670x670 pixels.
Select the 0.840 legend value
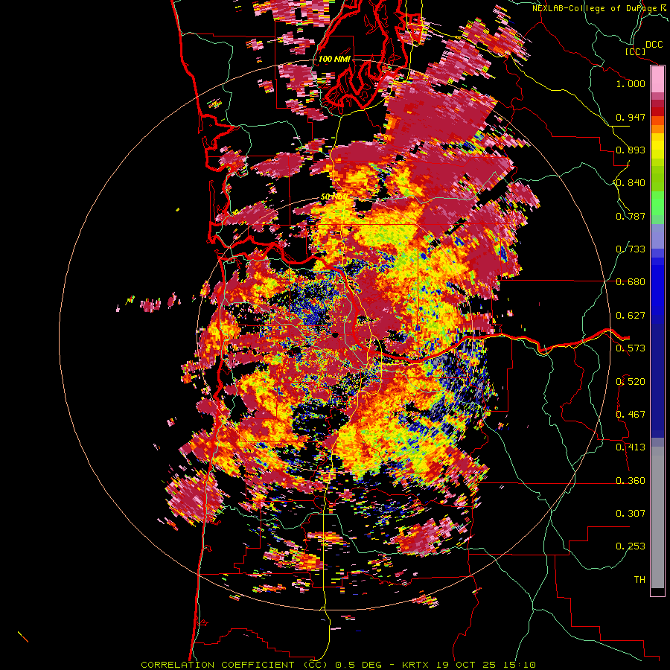pos(631,183)
